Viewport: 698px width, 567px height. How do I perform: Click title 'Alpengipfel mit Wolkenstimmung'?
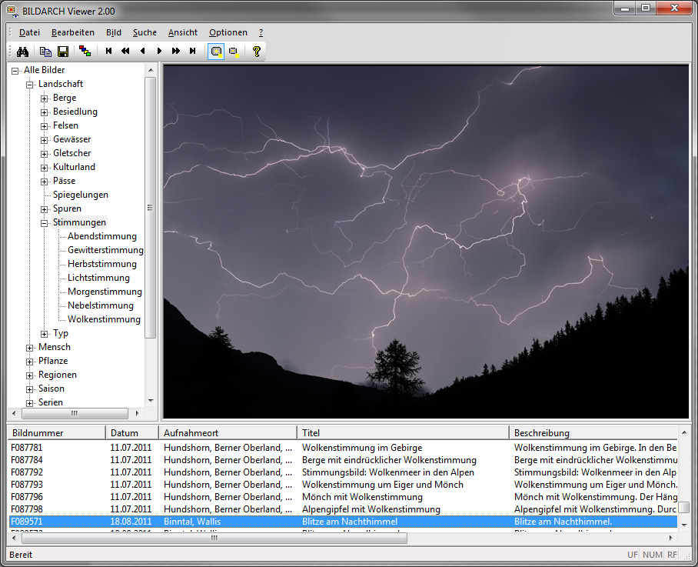click(x=371, y=509)
